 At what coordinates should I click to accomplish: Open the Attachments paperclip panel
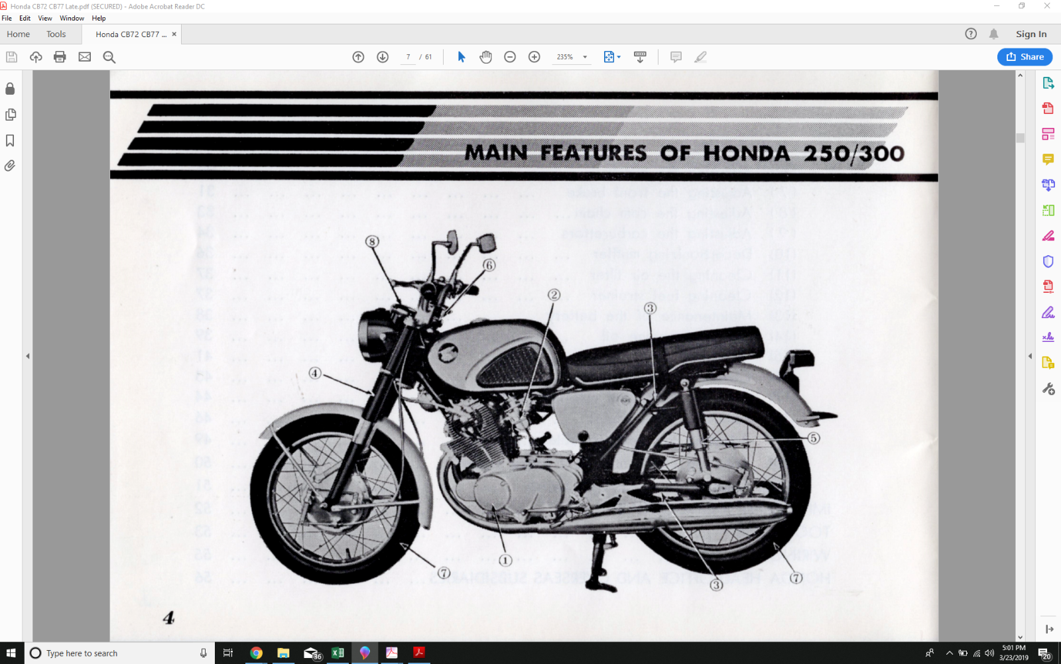click(10, 166)
